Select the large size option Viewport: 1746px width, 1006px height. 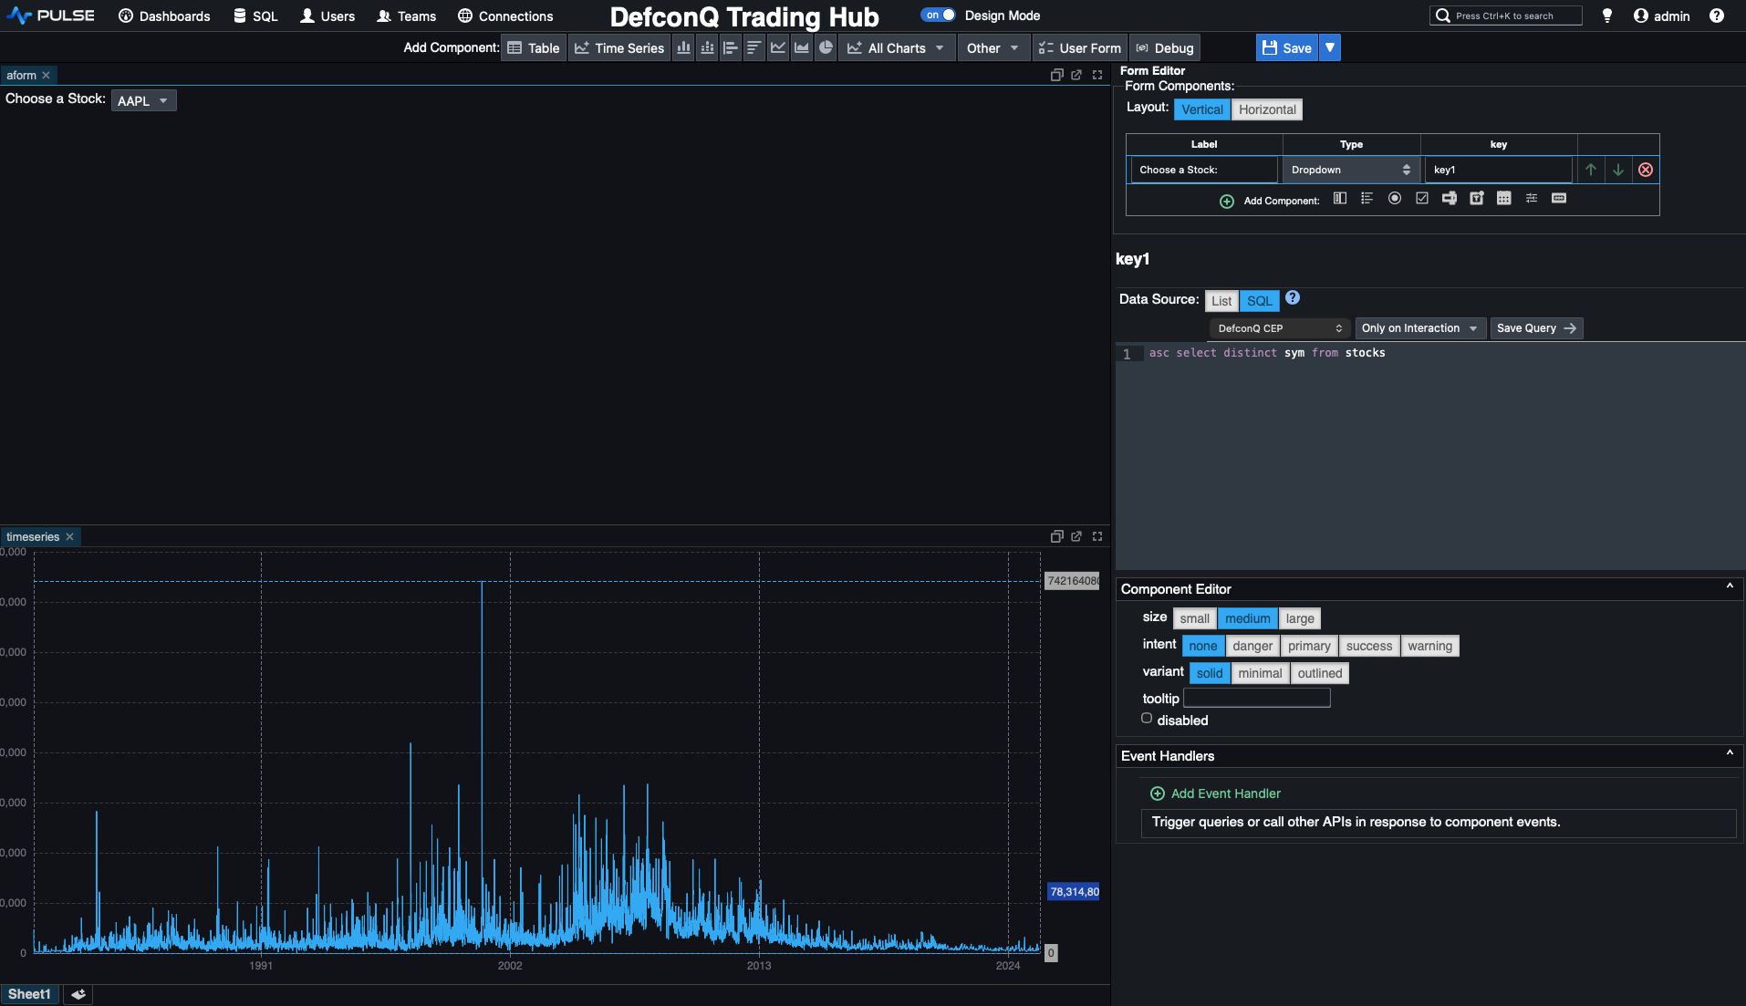point(1299,618)
